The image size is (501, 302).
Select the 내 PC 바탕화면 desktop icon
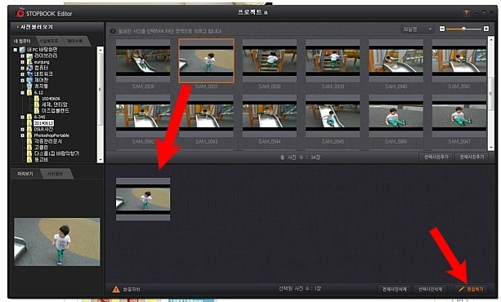[x=22, y=50]
